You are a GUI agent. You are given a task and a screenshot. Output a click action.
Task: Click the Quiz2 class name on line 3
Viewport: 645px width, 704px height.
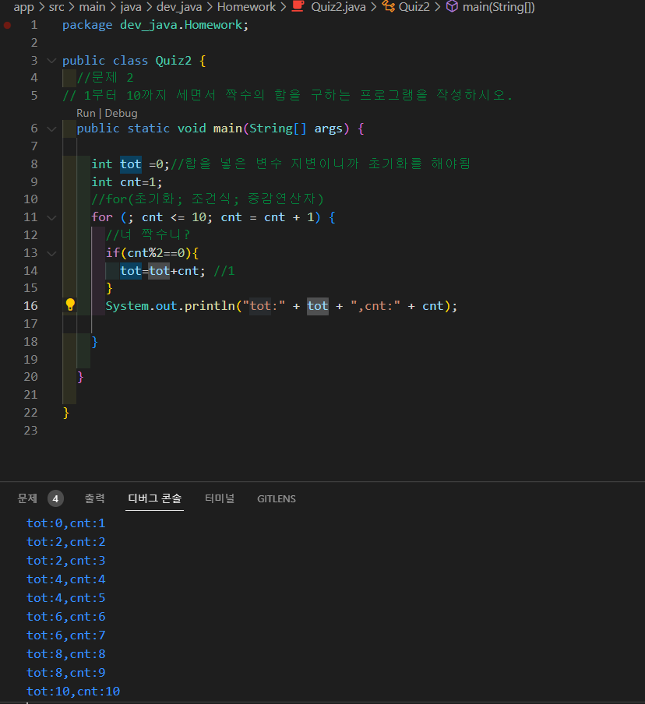coord(174,61)
